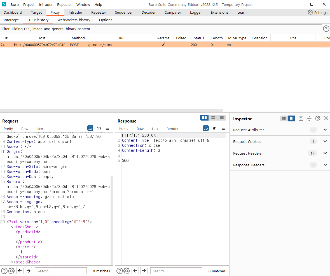
Task: Switch Response view to Render
Action: [172, 129]
